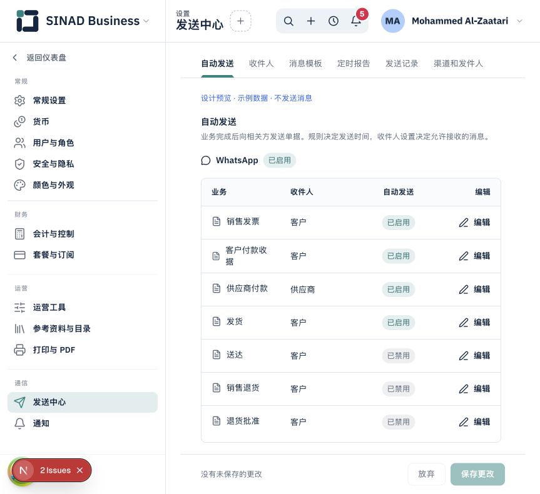Edit the 客户付款收据 rule
Image resolution: width=540 pixels, height=494 pixels.
click(474, 256)
